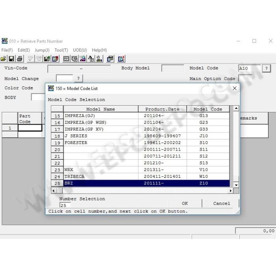Viewport: 276px width, 276px height.
Task: Click the floppy disk save icon
Action: click(11, 59)
